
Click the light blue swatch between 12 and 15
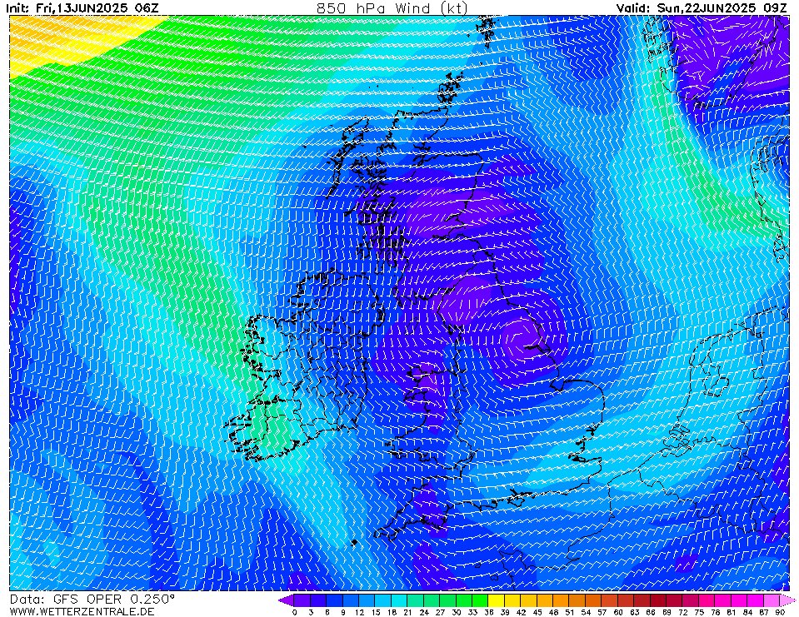point(367,600)
